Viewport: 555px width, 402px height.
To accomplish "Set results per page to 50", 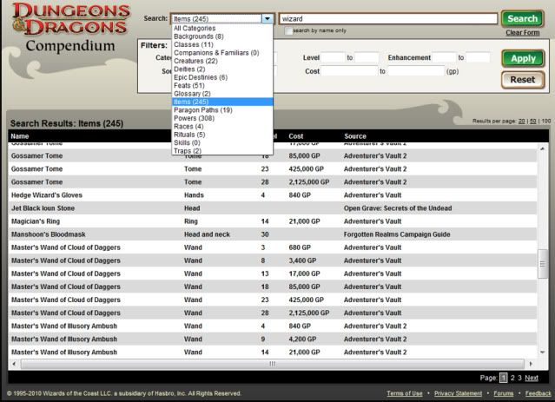I will pos(532,121).
